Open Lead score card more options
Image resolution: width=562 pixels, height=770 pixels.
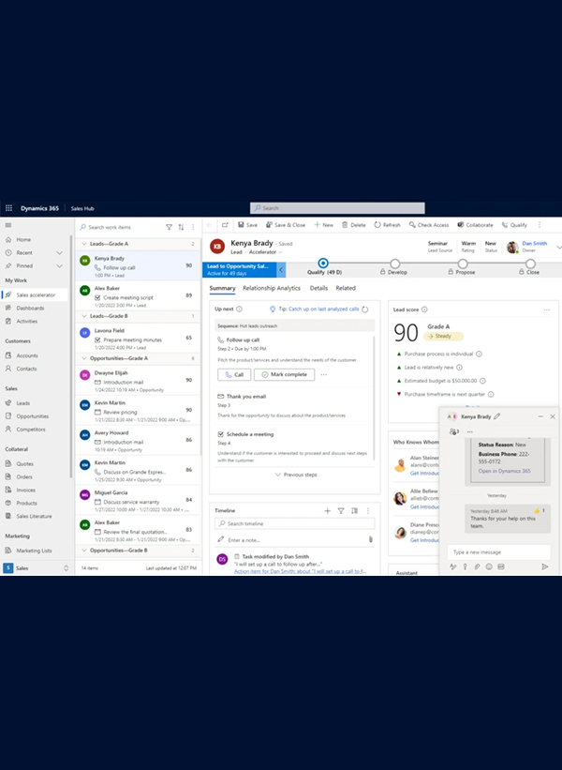[547, 310]
